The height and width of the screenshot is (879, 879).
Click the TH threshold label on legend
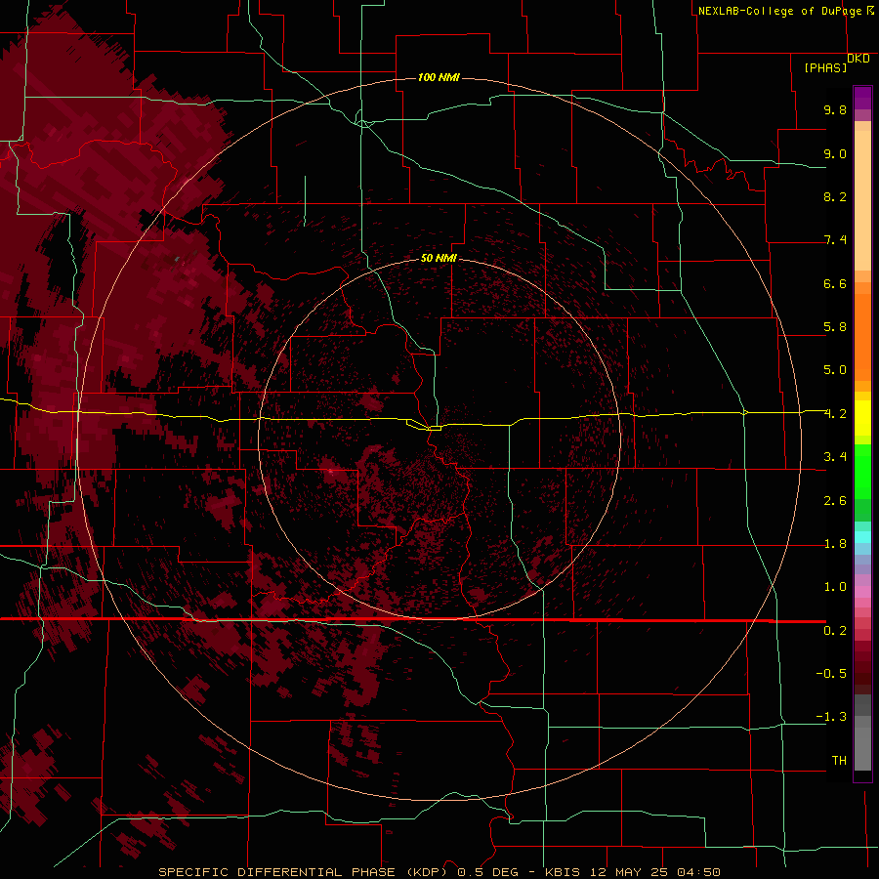[x=839, y=761]
